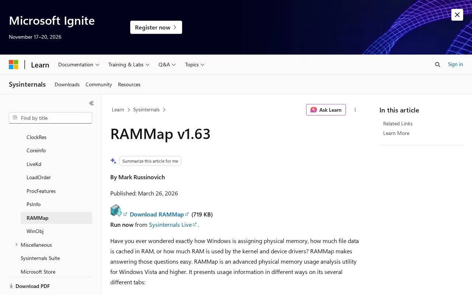Click the Download RAMMap link
The height and width of the screenshot is (295, 472).
pyautogui.click(x=159, y=214)
